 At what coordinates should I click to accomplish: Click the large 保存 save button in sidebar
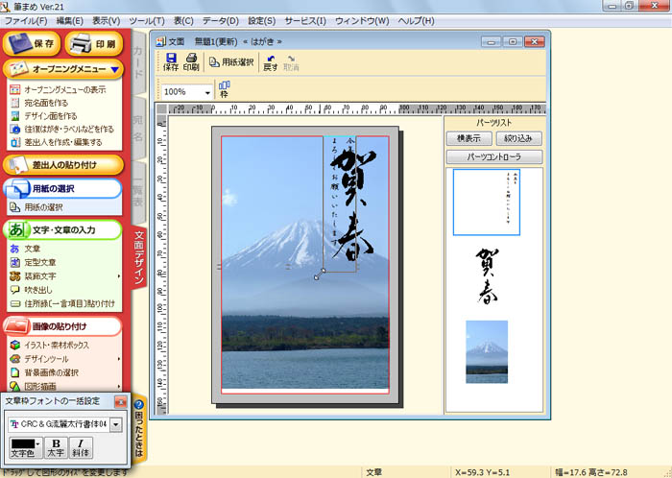tap(34, 43)
